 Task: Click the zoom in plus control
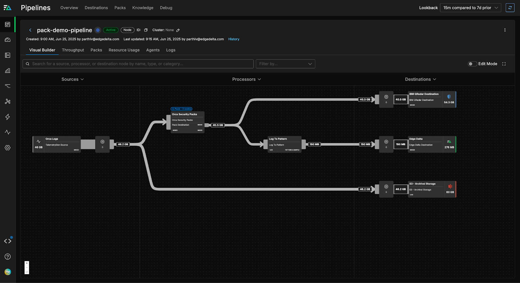pos(27,263)
